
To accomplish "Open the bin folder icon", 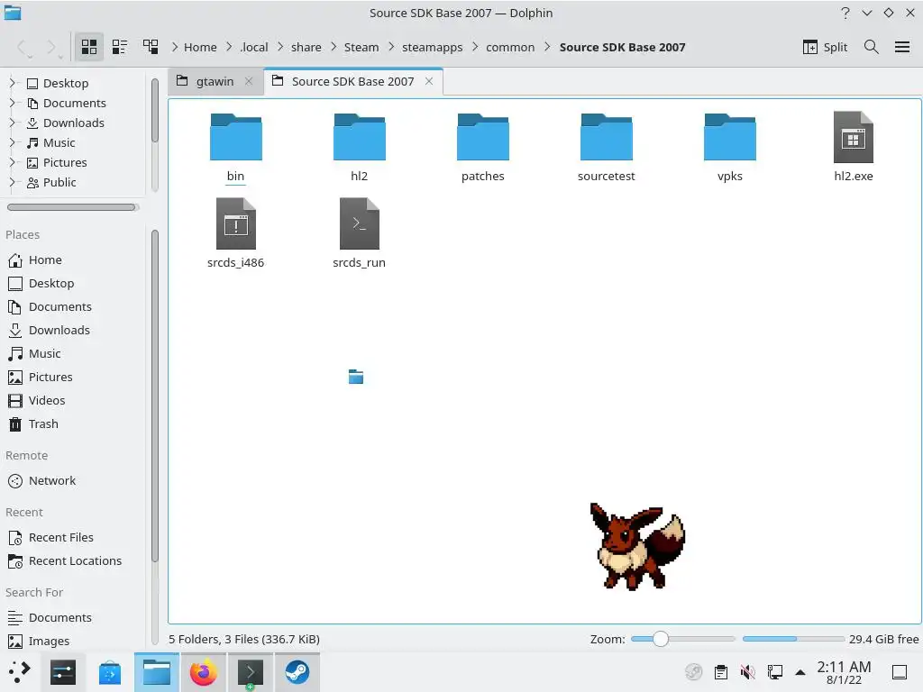I will pyautogui.click(x=235, y=137).
